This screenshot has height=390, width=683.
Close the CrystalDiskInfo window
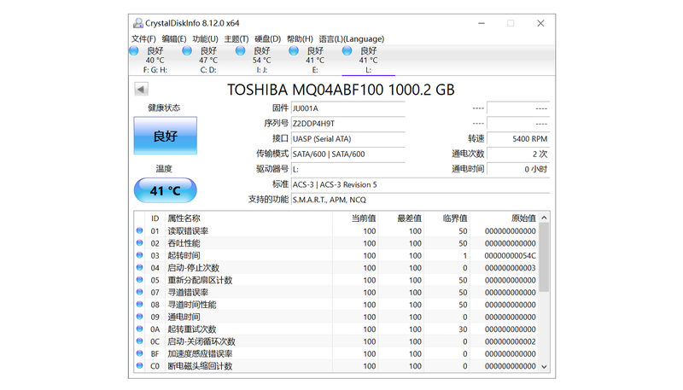click(540, 23)
